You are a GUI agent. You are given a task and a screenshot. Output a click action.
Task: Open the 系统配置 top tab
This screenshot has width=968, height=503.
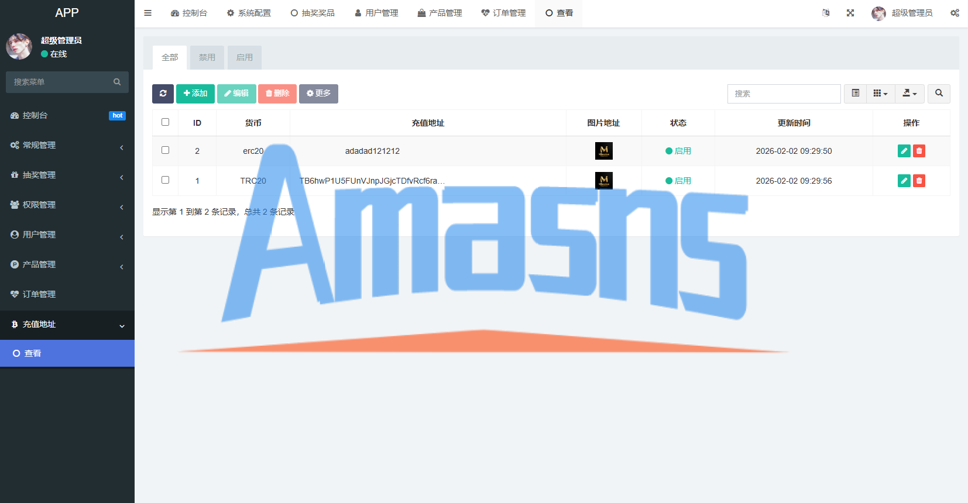249,13
